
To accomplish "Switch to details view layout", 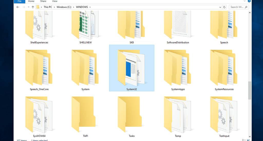I will pyautogui.click(x=243, y=140).
